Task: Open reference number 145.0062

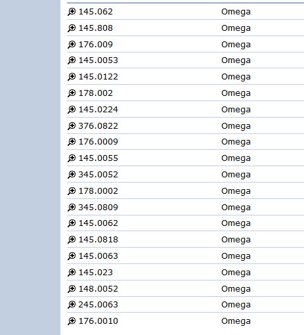Action: (x=98, y=223)
